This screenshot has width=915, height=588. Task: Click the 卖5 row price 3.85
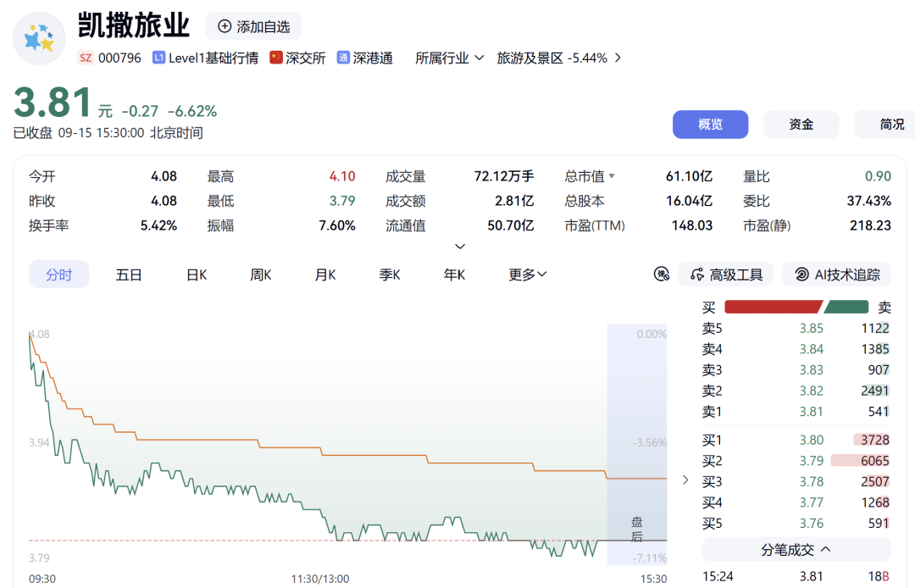click(x=811, y=329)
